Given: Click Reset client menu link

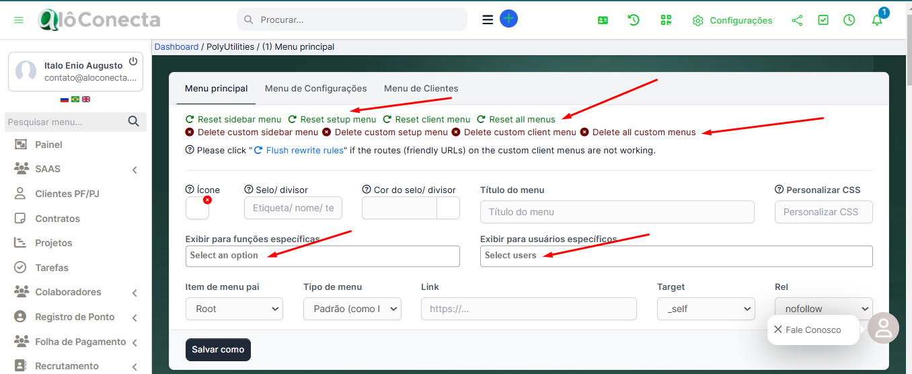Looking at the screenshot, I should 426,119.
